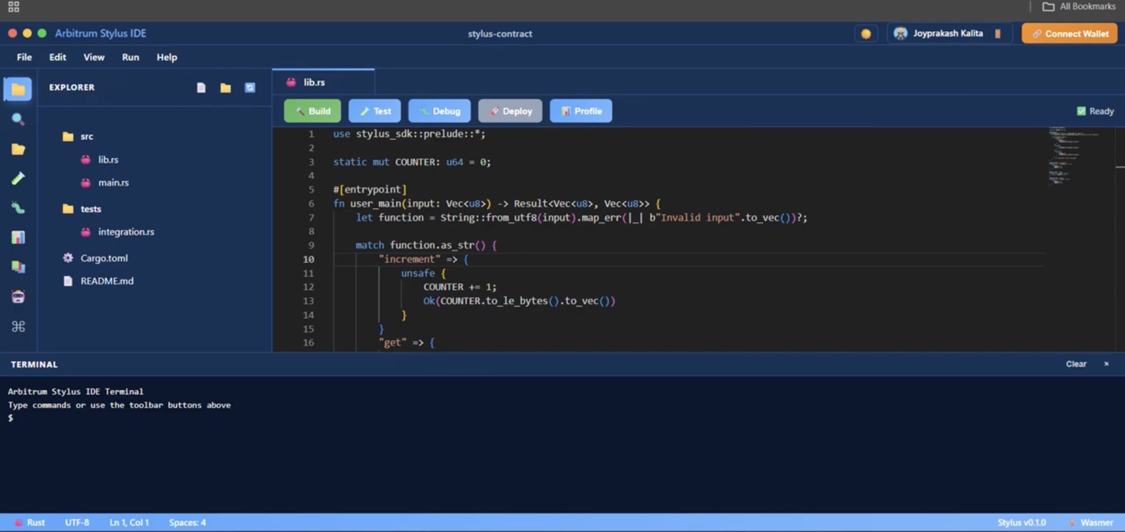Open the test tube panel in the sidebar
Screen dimensions: 1125x532
pyautogui.click(x=18, y=179)
